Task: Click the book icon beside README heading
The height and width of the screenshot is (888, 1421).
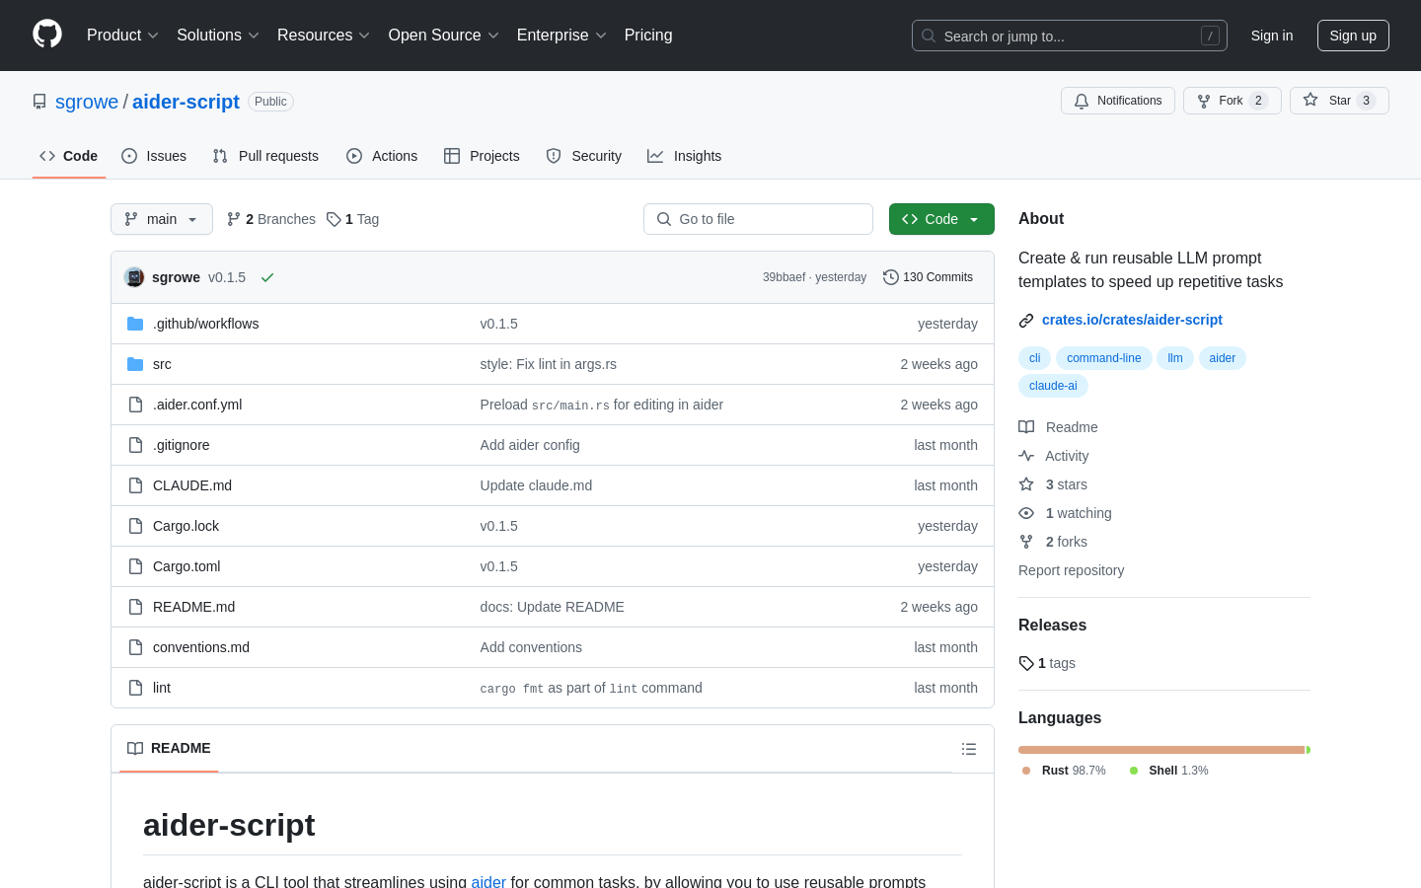Action: [x=135, y=748]
